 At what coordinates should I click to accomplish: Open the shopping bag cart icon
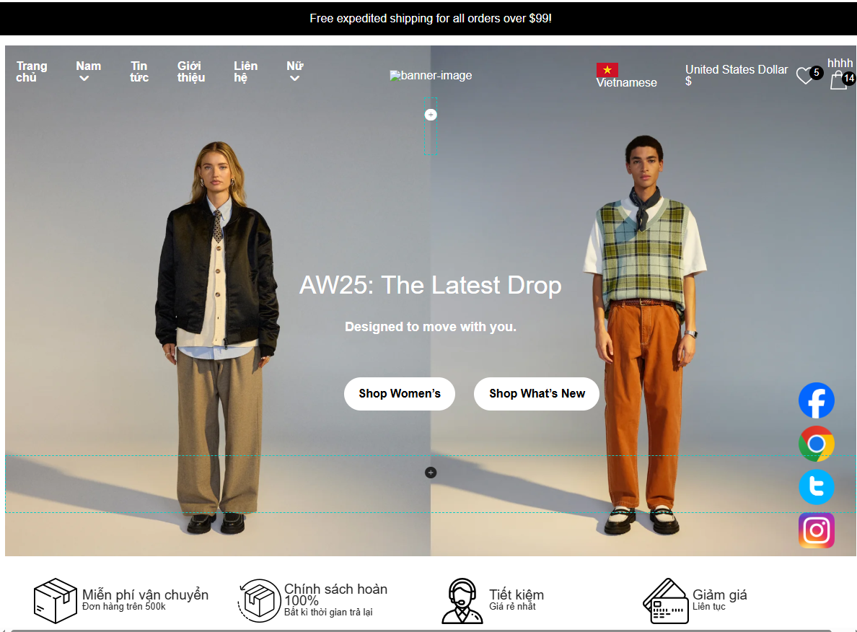(x=838, y=79)
